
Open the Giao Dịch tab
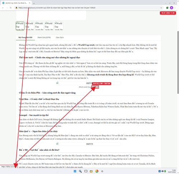point(60,38)
